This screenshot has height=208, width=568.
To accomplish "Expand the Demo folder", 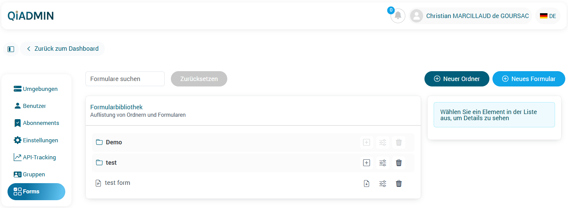I will 114,142.
